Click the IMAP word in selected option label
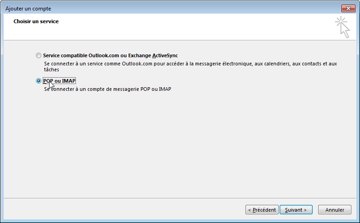This screenshot has height=223, width=360. point(69,81)
